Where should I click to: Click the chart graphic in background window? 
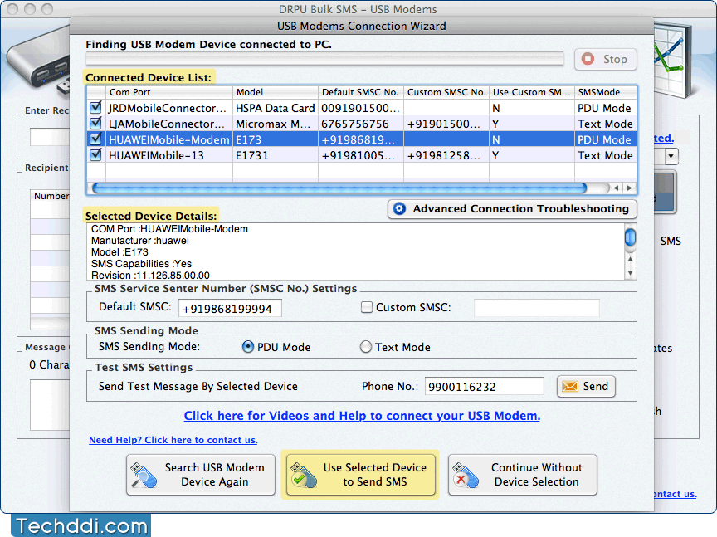[x=671, y=60]
